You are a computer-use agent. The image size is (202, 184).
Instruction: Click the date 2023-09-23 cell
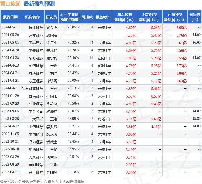click(10, 103)
